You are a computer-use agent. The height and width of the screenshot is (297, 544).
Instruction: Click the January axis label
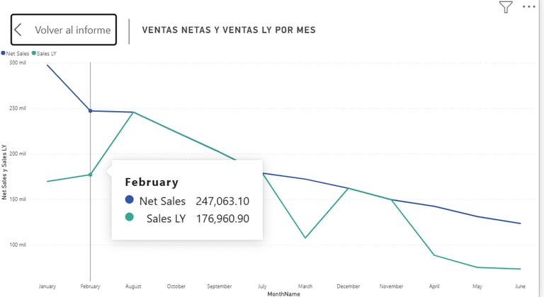tap(47, 286)
